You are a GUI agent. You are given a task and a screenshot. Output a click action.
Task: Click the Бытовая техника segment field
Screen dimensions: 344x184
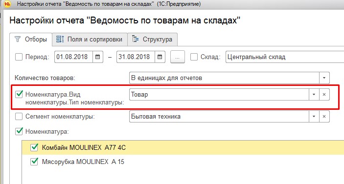tap(219, 116)
